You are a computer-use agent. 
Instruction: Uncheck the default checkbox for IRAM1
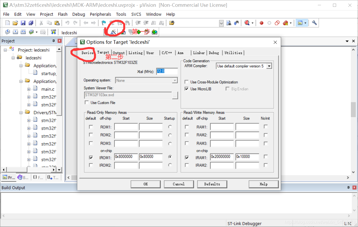tap(187, 158)
